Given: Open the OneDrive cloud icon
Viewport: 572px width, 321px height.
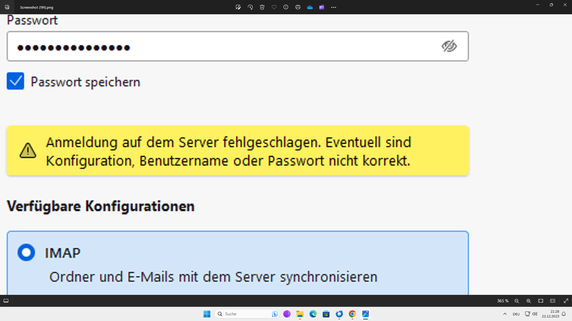Looking at the screenshot, I should coord(310,7).
